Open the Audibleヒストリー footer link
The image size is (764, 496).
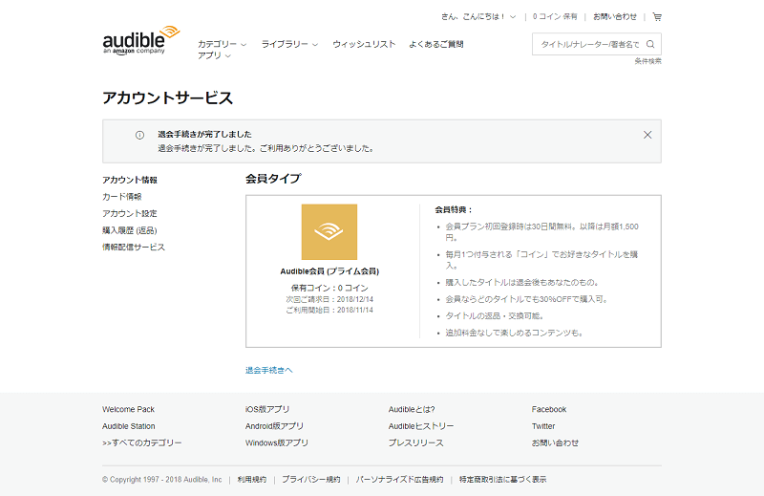click(x=421, y=426)
